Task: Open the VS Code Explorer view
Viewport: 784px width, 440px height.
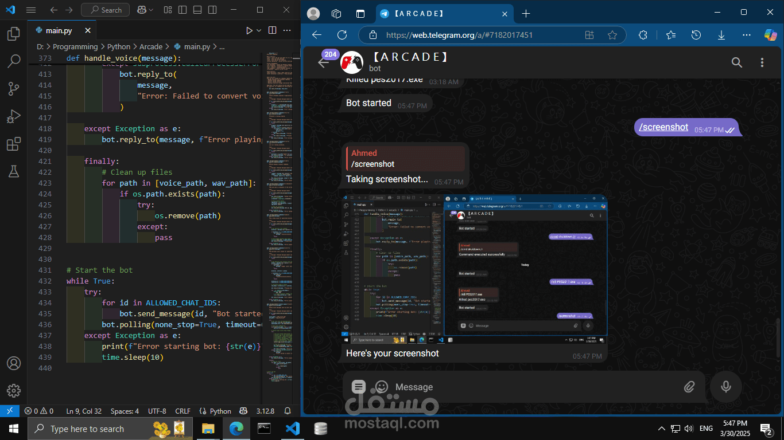Action: pos(13,34)
